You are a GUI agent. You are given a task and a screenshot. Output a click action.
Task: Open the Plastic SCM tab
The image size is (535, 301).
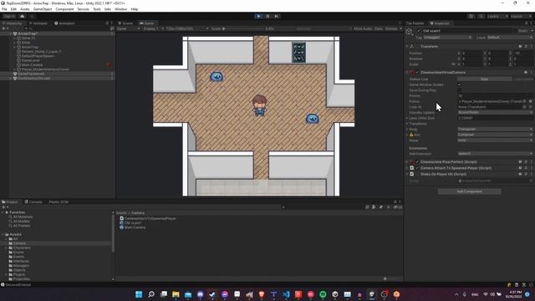tap(59, 202)
